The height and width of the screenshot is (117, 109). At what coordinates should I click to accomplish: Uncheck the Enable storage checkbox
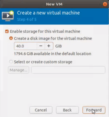[7, 31]
